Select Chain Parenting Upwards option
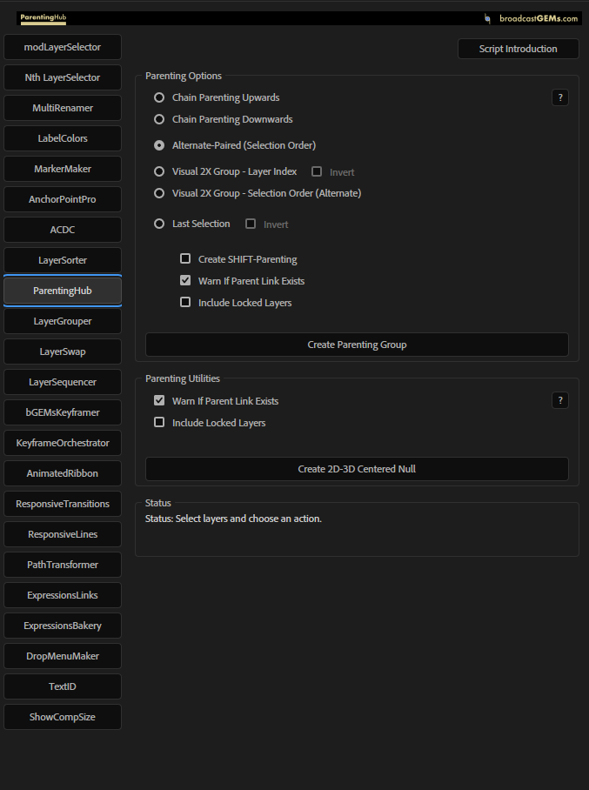The height and width of the screenshot is (790, 589). (159, 97)
